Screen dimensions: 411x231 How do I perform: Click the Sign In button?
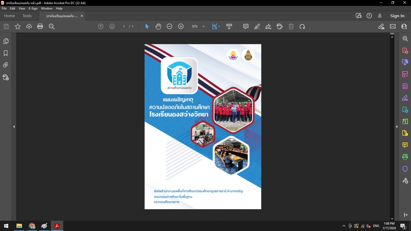(x=397, y=16)
